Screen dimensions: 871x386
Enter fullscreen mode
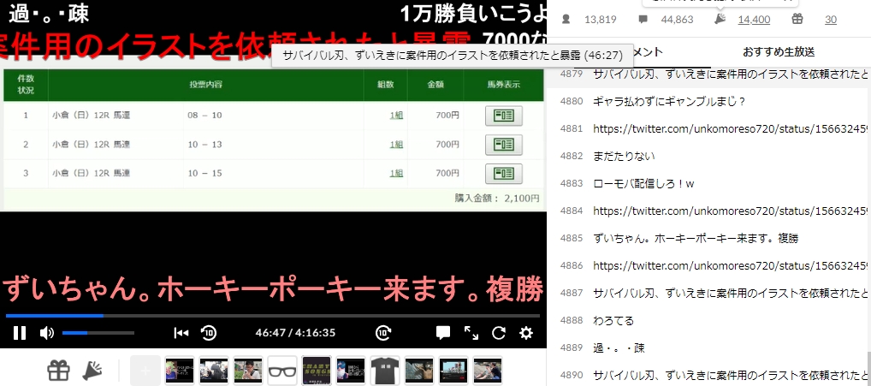(x=471, y=333)
